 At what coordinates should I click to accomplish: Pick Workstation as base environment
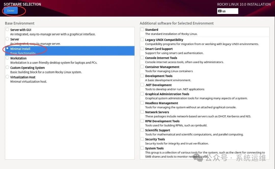(7, 58)
